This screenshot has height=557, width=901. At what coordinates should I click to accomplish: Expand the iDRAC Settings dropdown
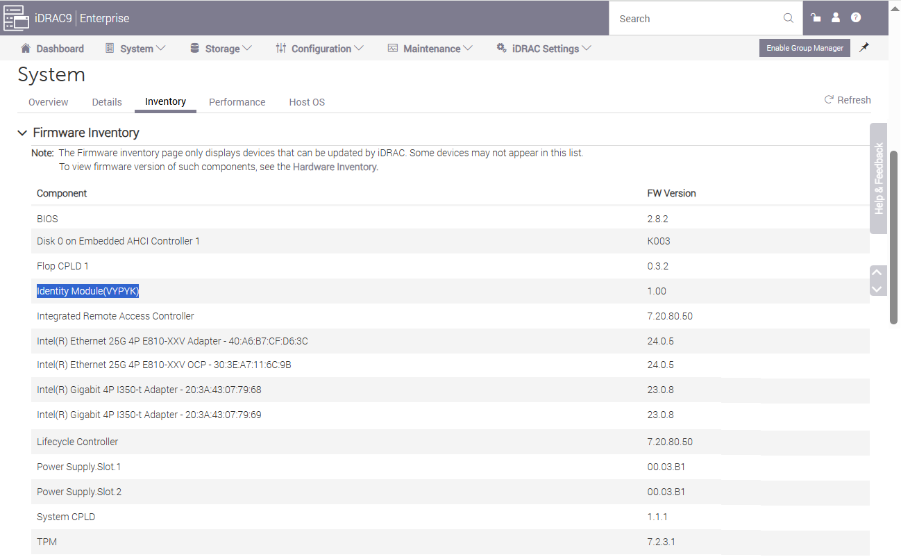coord(544,49)
